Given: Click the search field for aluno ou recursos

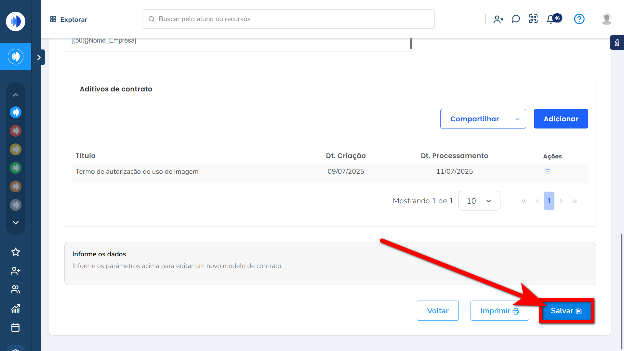Looking at the screenshot, I should 288,19.
